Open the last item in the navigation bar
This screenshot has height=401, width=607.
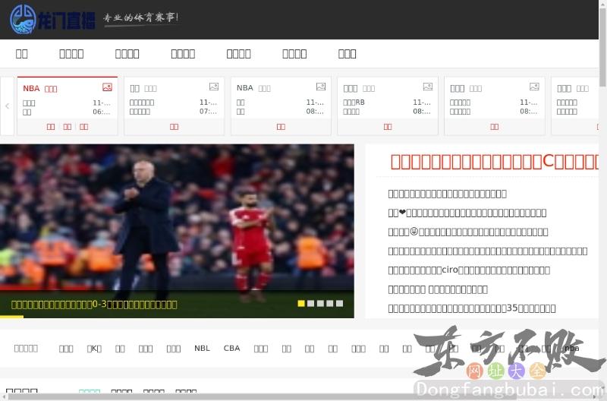(x=347, y=53)
